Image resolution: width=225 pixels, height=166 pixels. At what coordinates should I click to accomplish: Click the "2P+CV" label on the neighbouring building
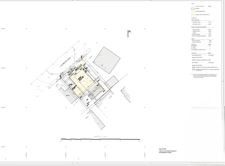point(67,95)
